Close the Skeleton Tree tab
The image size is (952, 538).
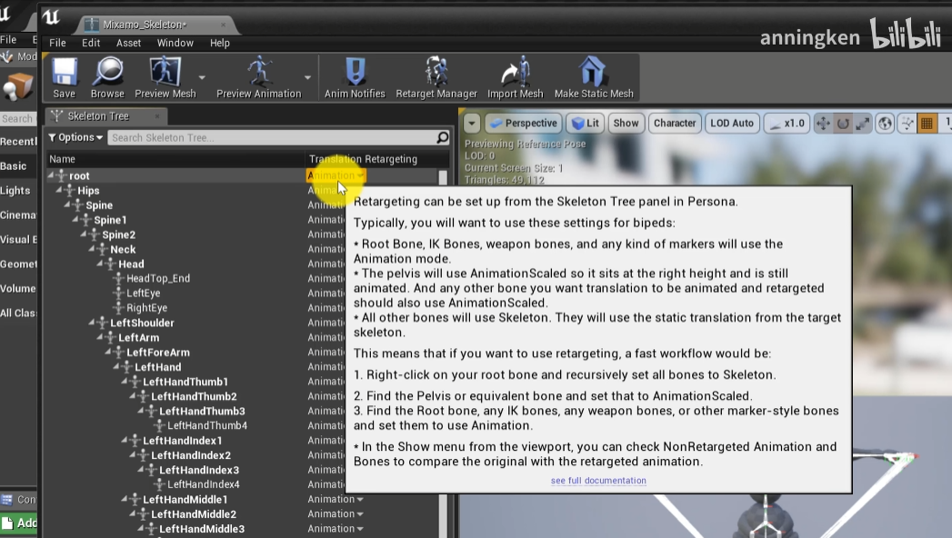tap(156, 115)
